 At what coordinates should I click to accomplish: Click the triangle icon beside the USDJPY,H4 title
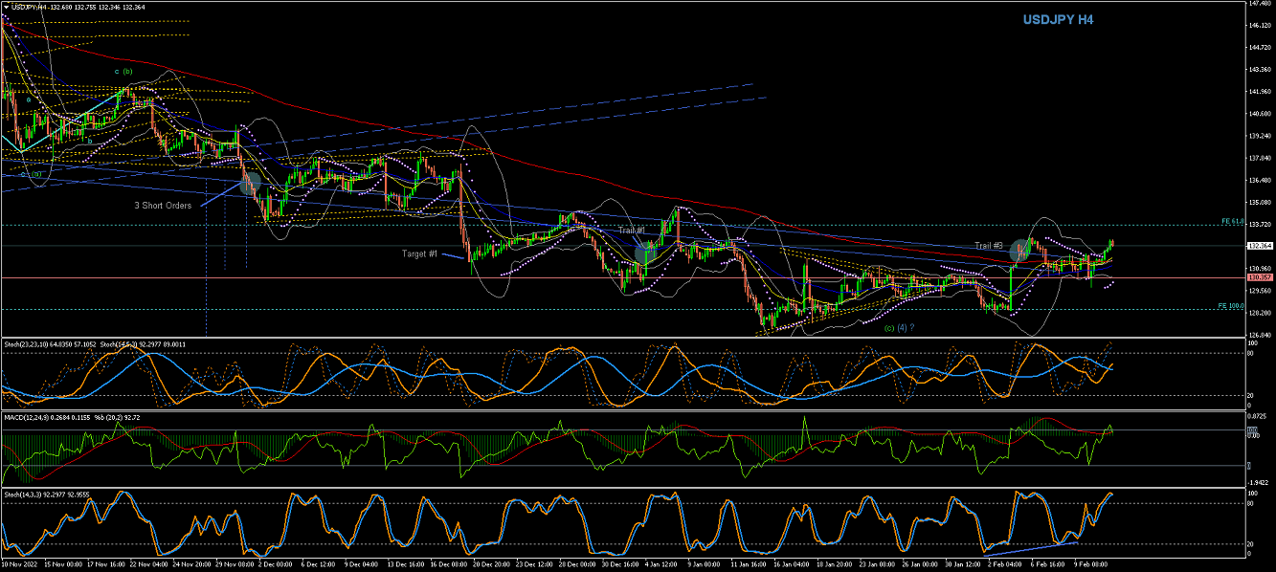pyautogui.click(x=6, y=7)
